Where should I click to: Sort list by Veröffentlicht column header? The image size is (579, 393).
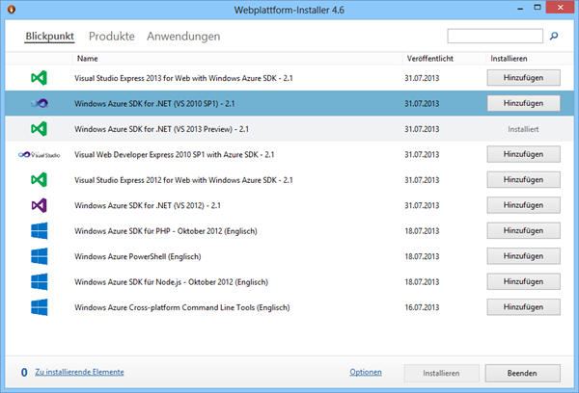click(429, 58)
